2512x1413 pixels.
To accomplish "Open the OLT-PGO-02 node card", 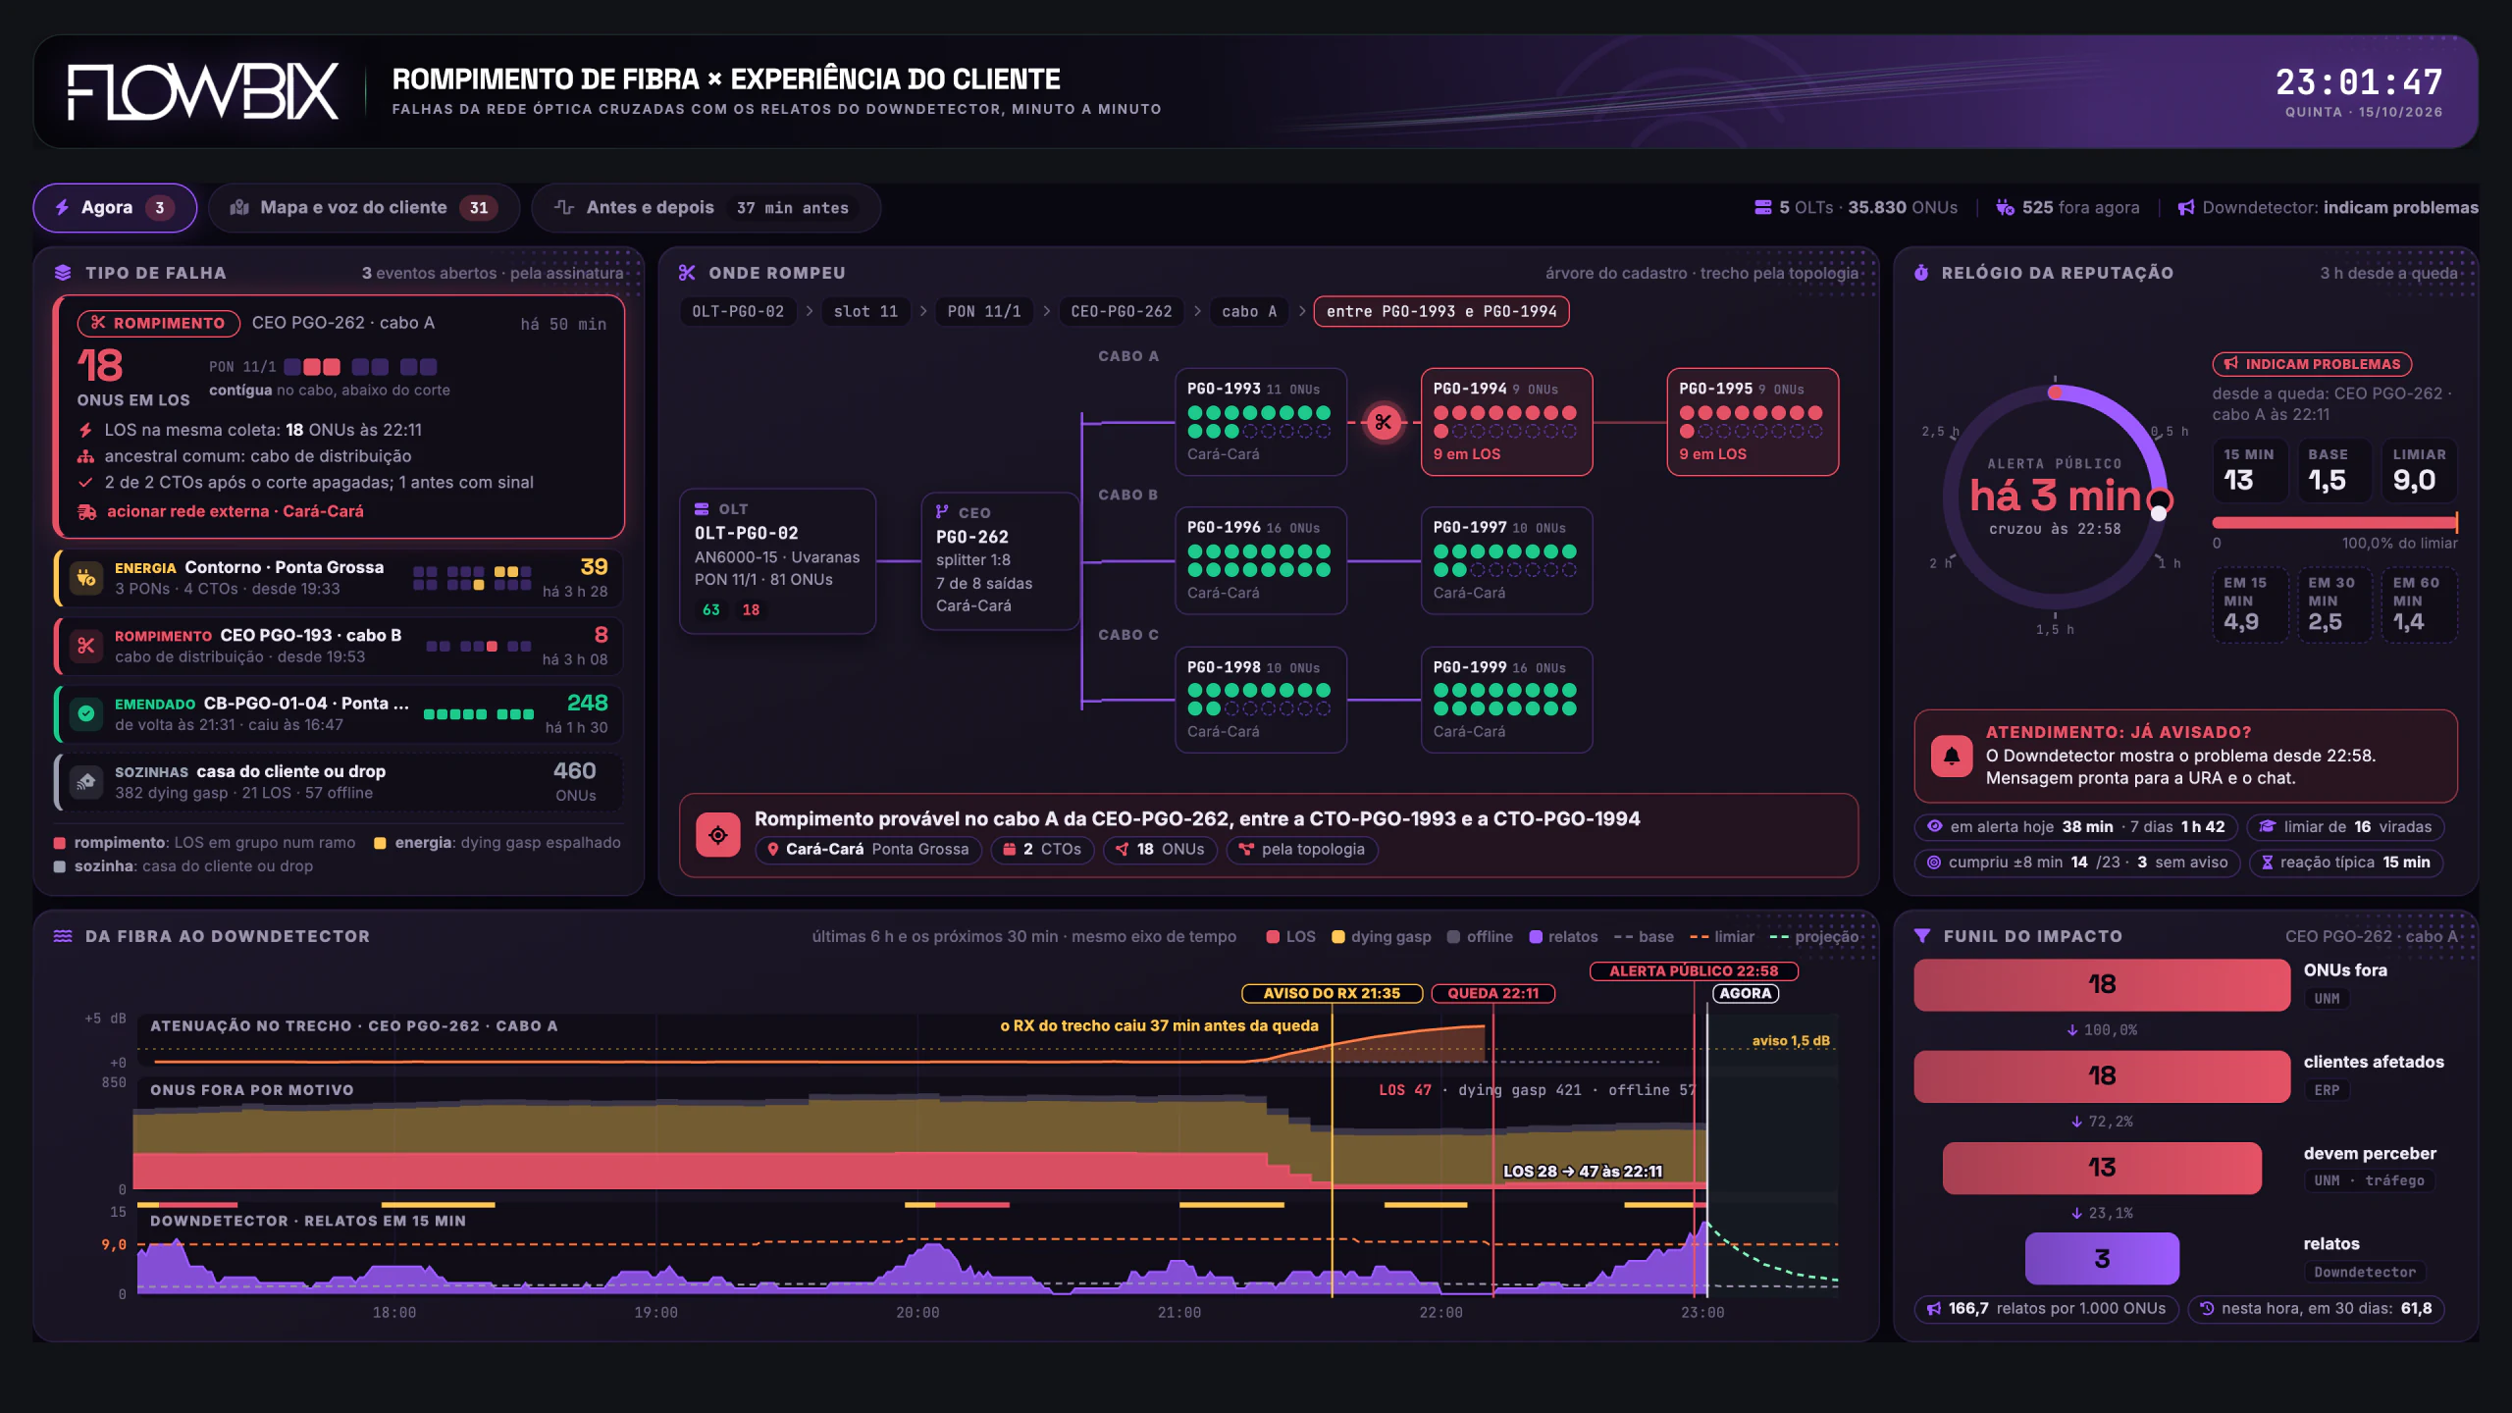I will point(777,561).
